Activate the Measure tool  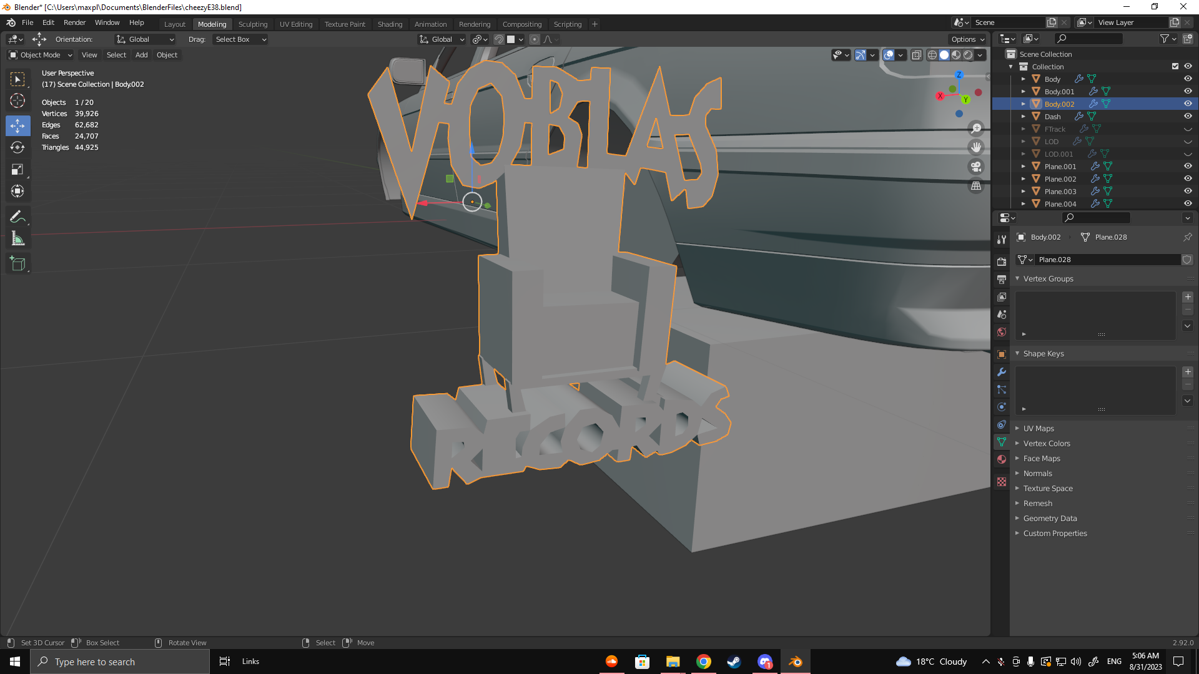pos(17,238)
